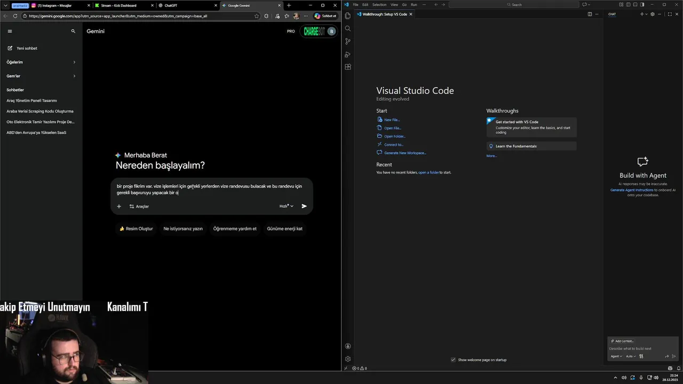Open the VS Code View menu
The width and height of the screenshot is (683, 384).
pos(394,5)
